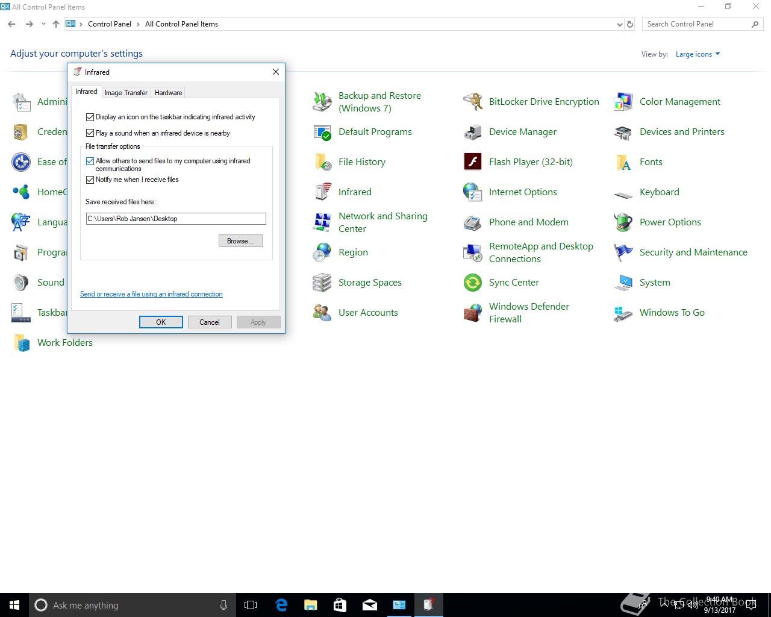Image resolution: width=771 pixels, height=617 pixels.
Task: Click the Infrared control panel icon
Action: click(322, 192)
